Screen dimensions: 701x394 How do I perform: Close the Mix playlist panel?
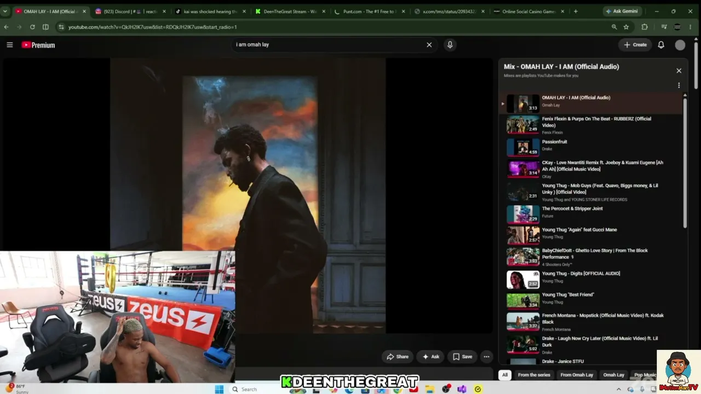[679, 71]
